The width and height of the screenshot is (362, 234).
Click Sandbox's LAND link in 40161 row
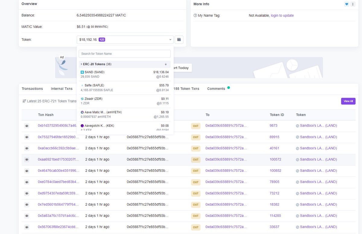point(318,148)
